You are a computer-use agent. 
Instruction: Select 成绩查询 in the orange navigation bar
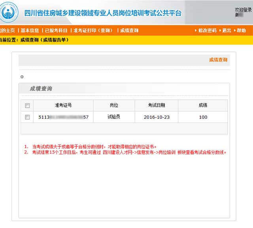point(129,30)
